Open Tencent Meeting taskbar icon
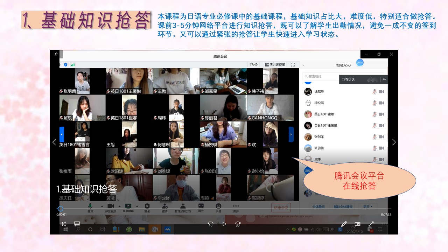The height and width of the screenshot is (252, 448). tap(167, 230)
